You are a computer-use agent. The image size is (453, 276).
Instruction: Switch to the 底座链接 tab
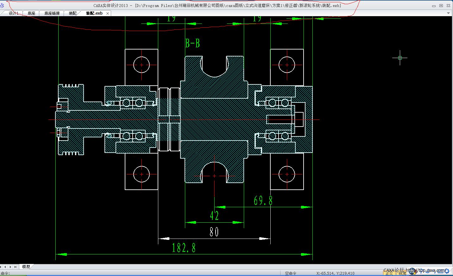(52, 13)
